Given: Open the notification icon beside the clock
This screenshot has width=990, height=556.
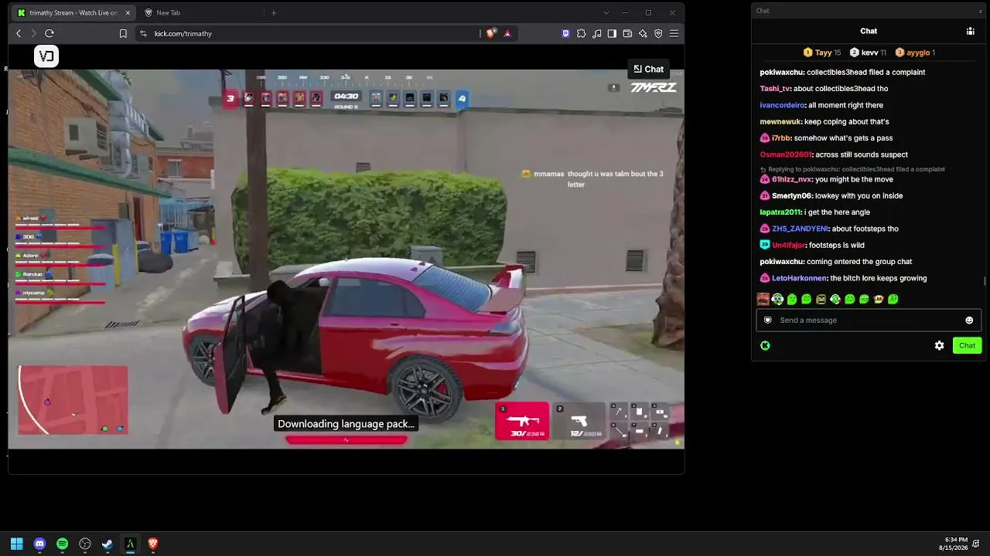Looking at the screenshot, I should coord(977,544).
